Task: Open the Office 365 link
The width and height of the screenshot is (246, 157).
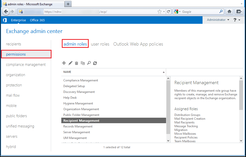Action: pos(37,20)
